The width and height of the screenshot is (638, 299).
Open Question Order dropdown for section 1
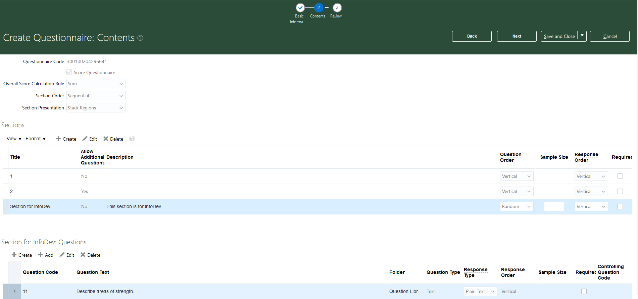coord(517,176)
